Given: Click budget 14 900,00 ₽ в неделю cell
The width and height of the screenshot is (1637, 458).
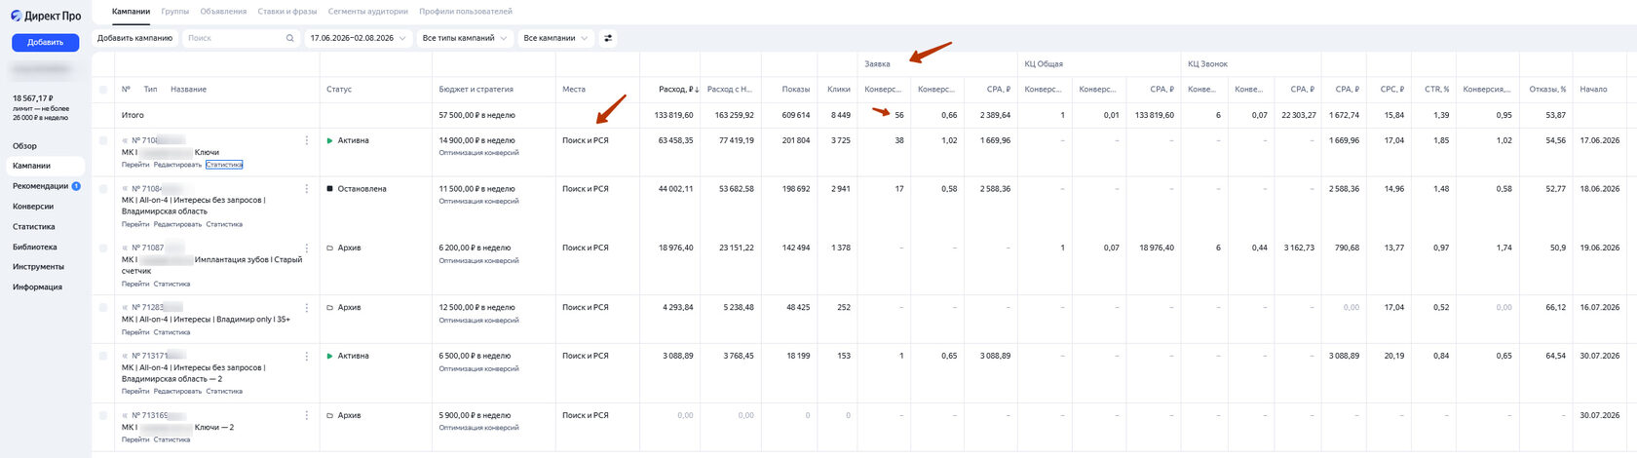Looking at the screenshot, I should (476, 141).
